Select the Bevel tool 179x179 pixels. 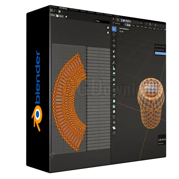point(114,85)
